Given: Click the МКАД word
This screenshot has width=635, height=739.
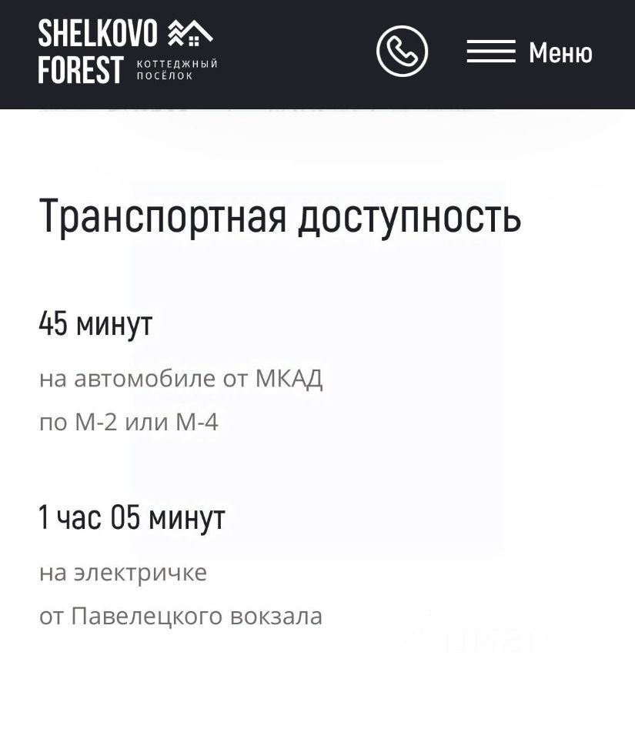Looking at the screenshot, I should [x=289, y=379].
